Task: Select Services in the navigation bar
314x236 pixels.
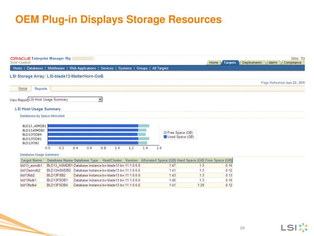Action: [107, 68]
